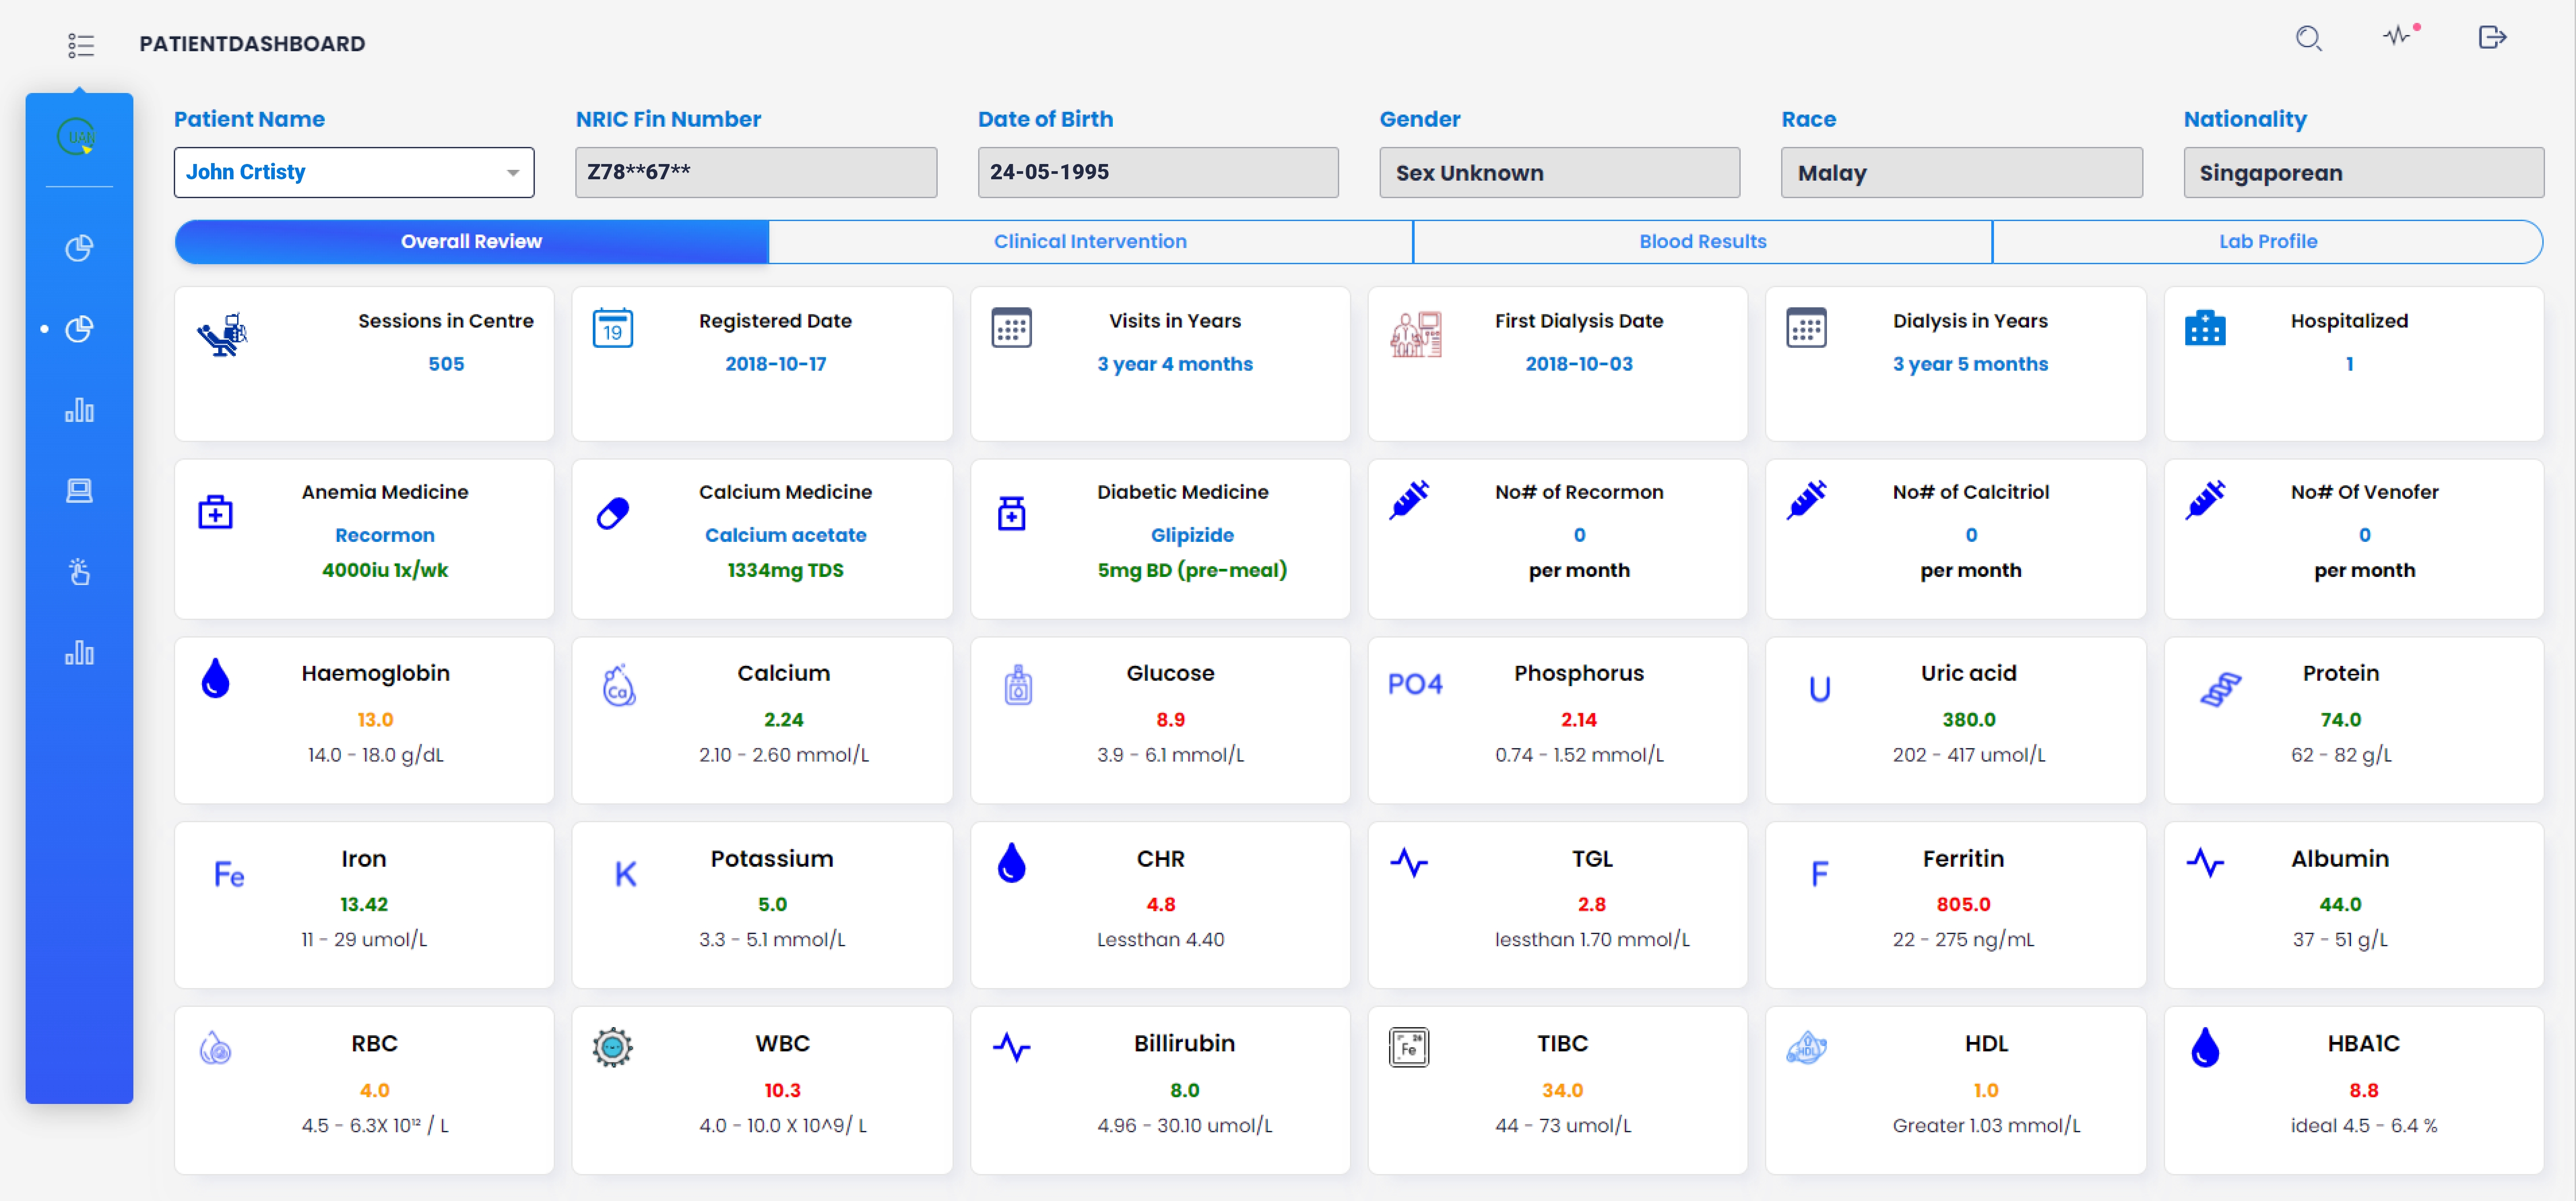Open the touch hand icon in sidebar
The width and height of the screenshot is (2576, 1201).
point(79,572)
